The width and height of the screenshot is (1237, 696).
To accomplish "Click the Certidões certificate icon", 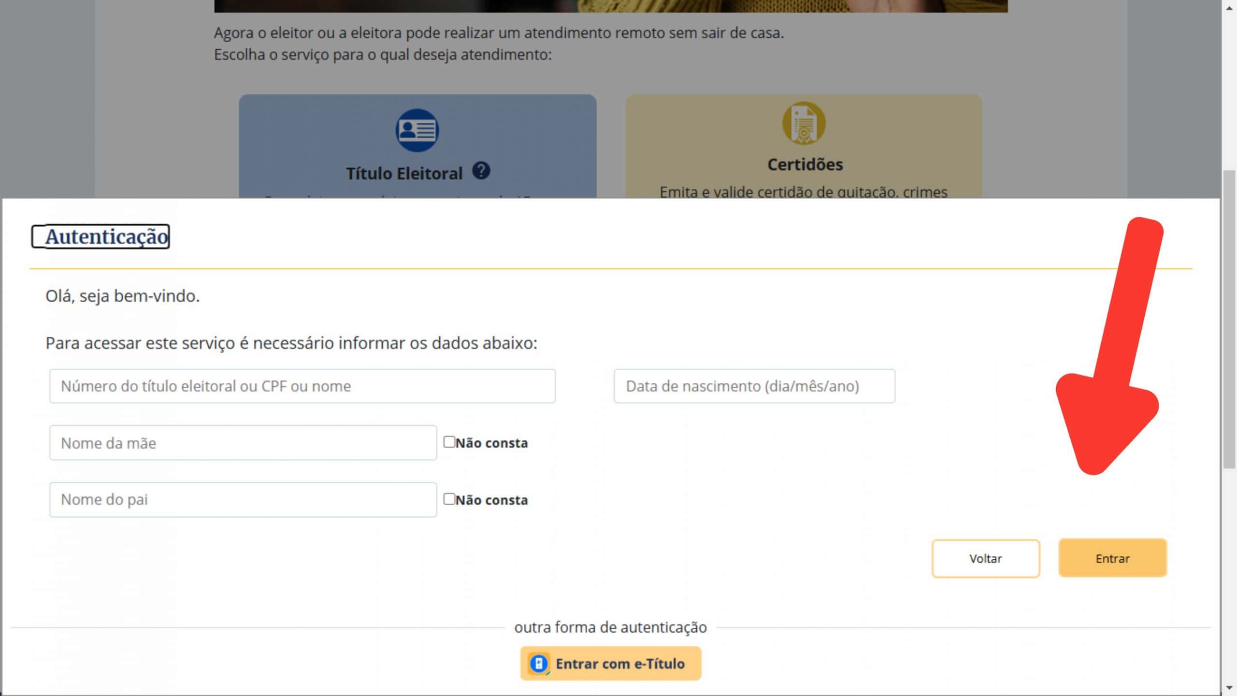I will 804,123.
